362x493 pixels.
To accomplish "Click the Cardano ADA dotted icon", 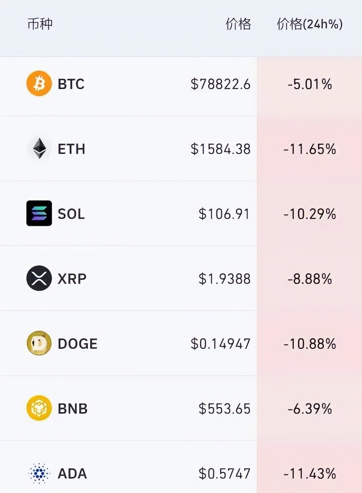I will click(39, 473).
